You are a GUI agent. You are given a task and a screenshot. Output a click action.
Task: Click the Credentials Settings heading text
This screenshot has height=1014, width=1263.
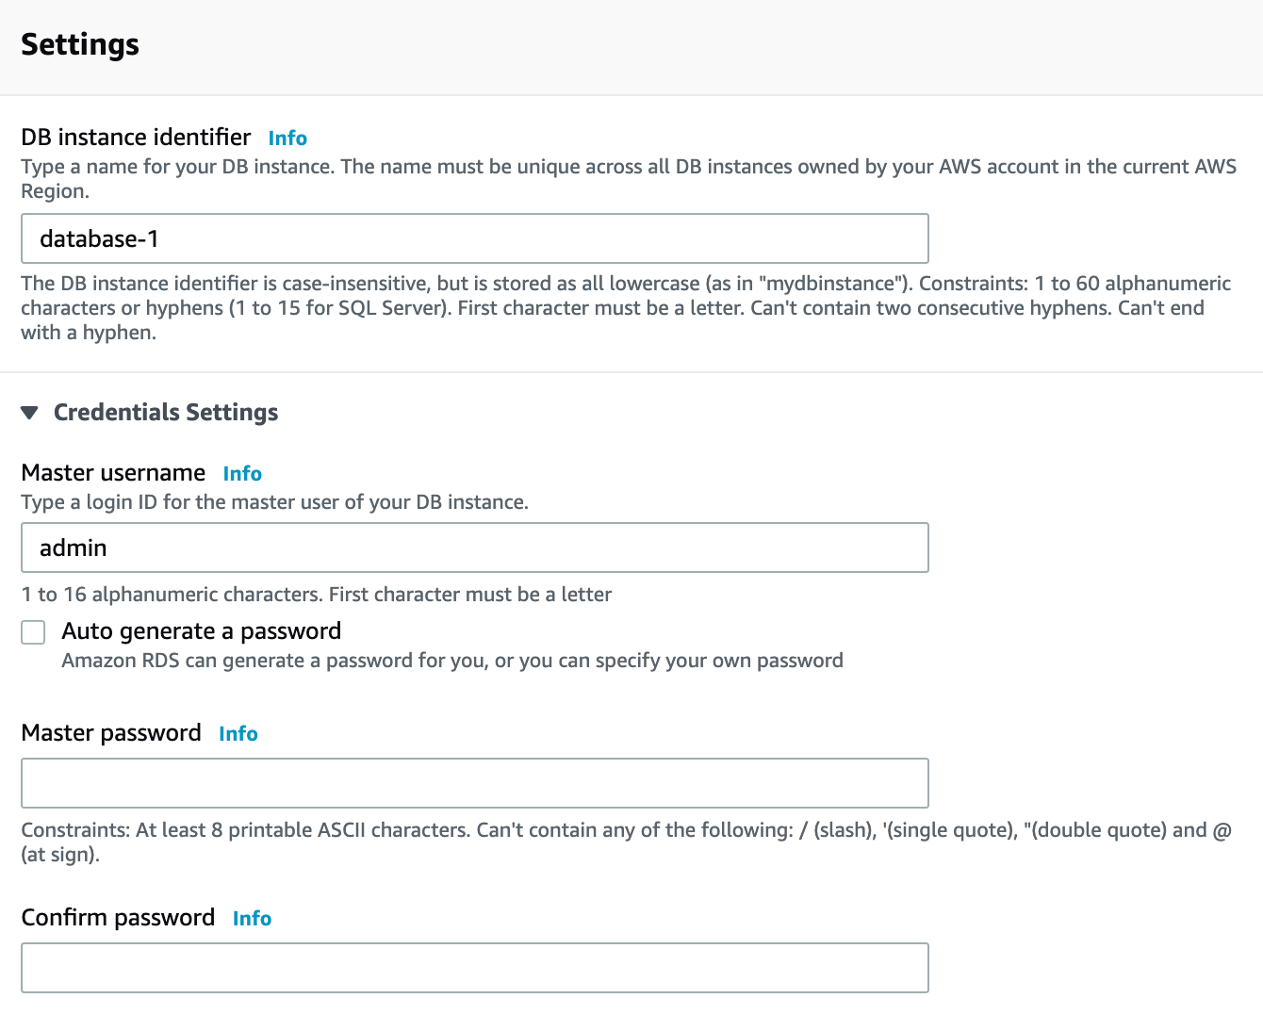(x=165, y=413)
